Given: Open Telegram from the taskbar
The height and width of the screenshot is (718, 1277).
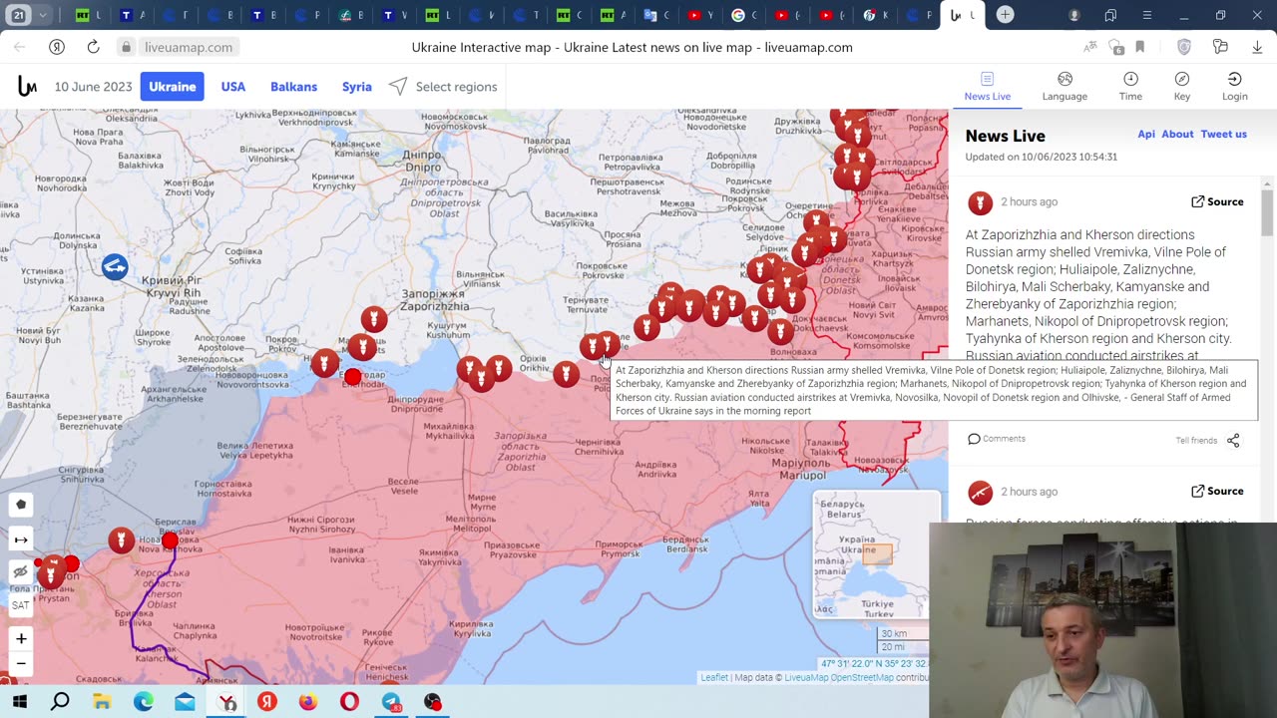Looking at the screenshot, I should tap(391, 702).
